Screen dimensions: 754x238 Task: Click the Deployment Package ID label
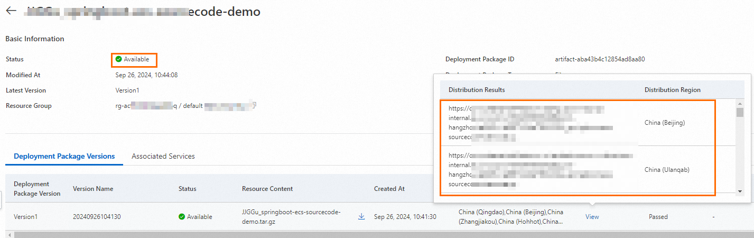click(480, 59)
